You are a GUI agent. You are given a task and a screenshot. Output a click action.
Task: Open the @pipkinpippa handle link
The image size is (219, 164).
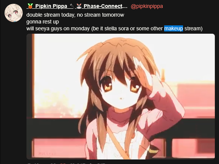pyautogui.click(x=147, y=6)
